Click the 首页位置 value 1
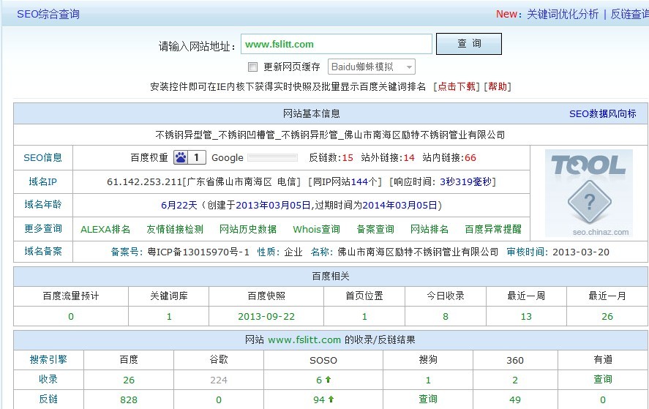649x409 pixels. [x=364, y=317]
